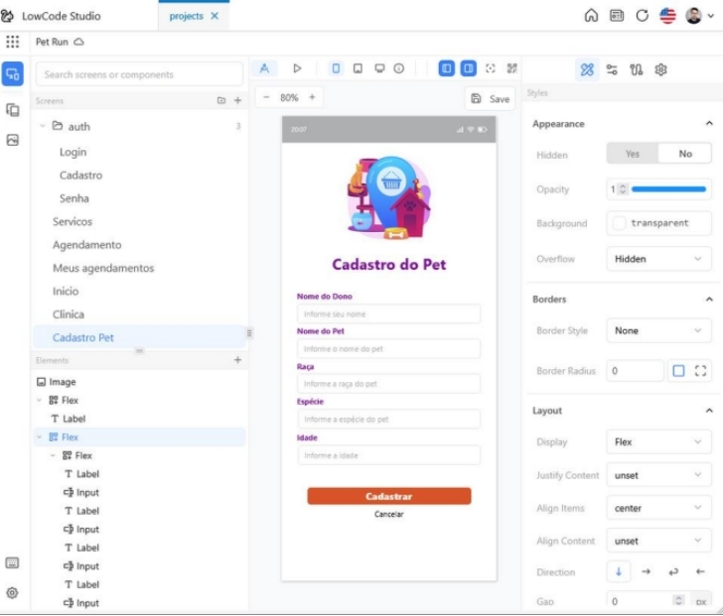Open the styles brush tab icon

pos(587,69)
